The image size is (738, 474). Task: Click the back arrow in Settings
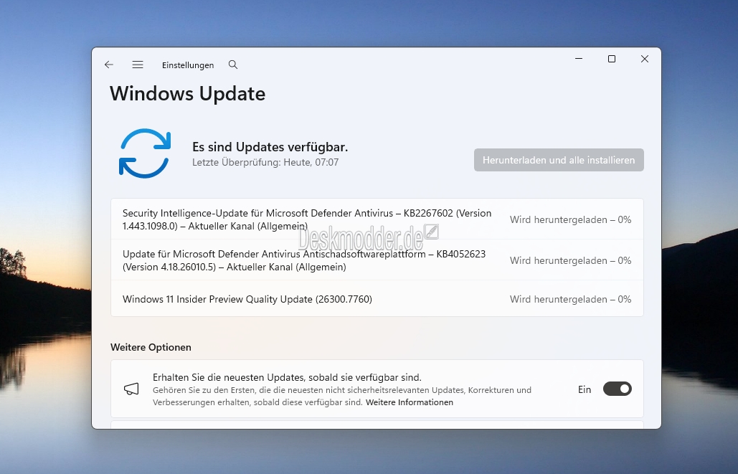109,65
